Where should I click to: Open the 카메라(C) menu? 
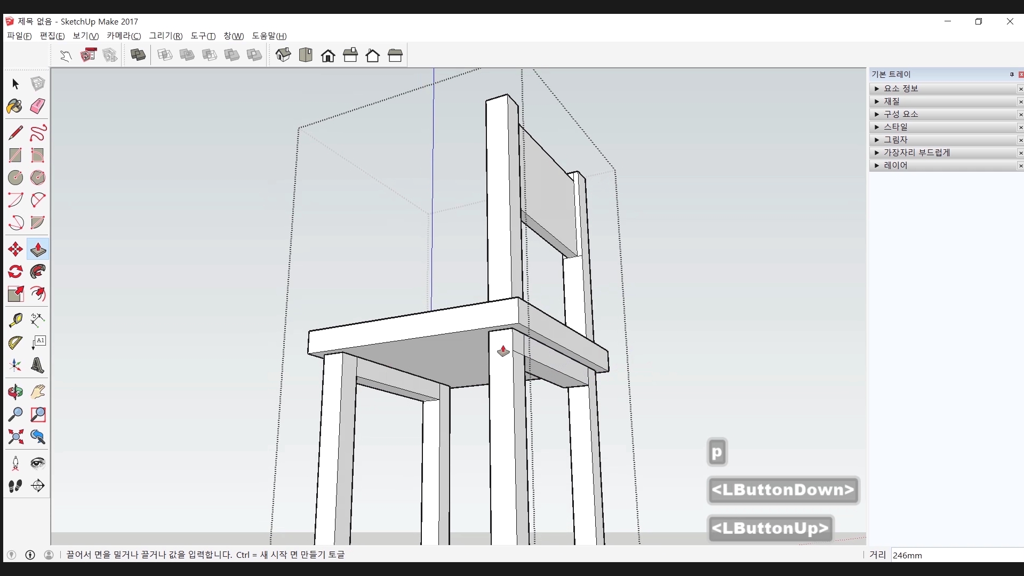point(123,36)
